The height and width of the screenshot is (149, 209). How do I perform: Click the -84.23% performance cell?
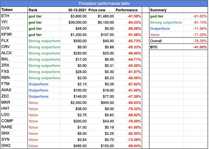[x=128, y=22]
